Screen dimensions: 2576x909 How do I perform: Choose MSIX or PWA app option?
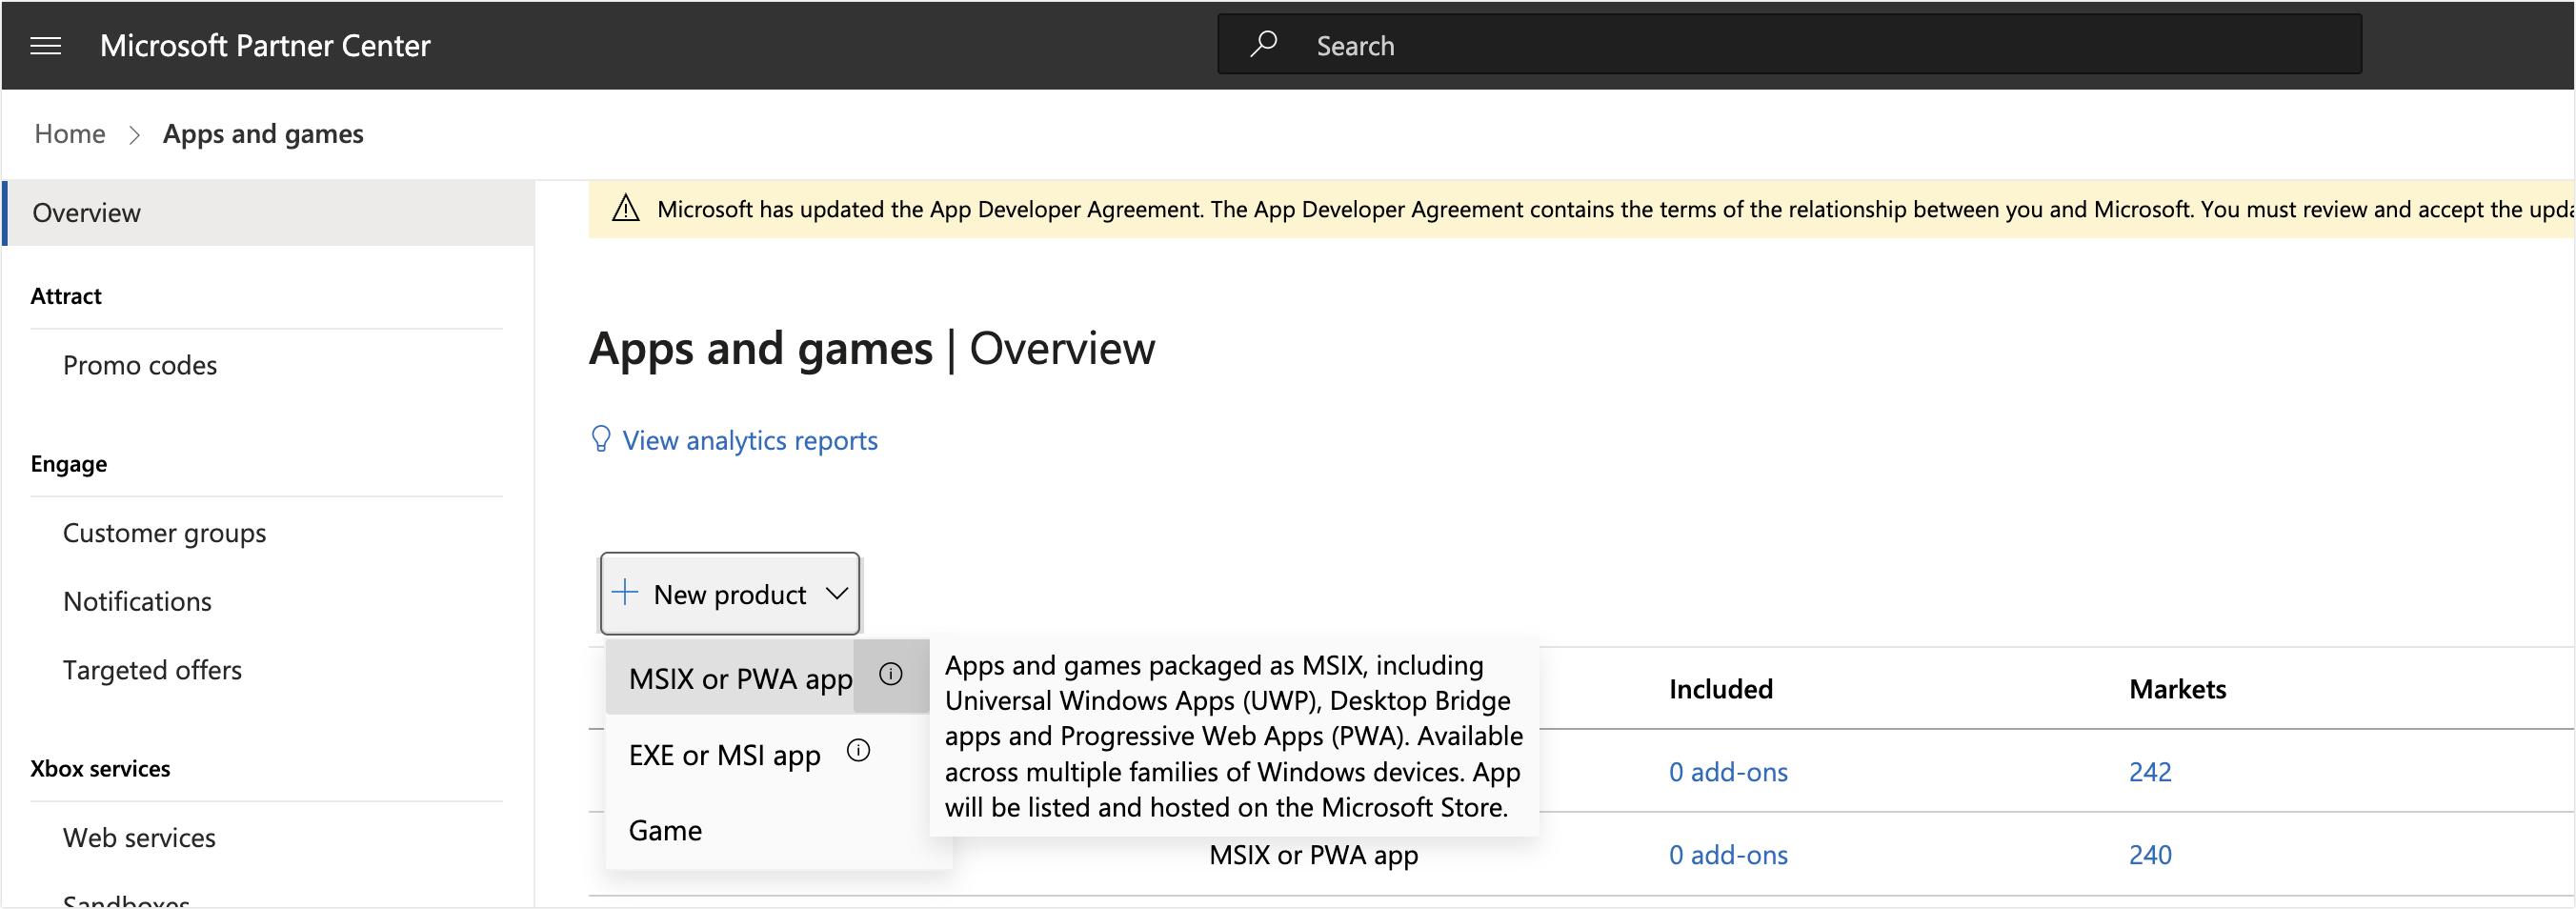point(741,679)
